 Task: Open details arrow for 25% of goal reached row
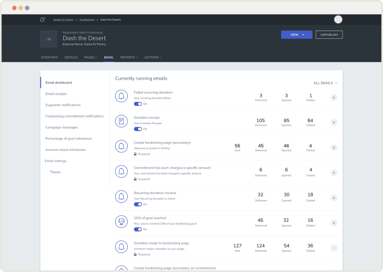tap(334, 223)
